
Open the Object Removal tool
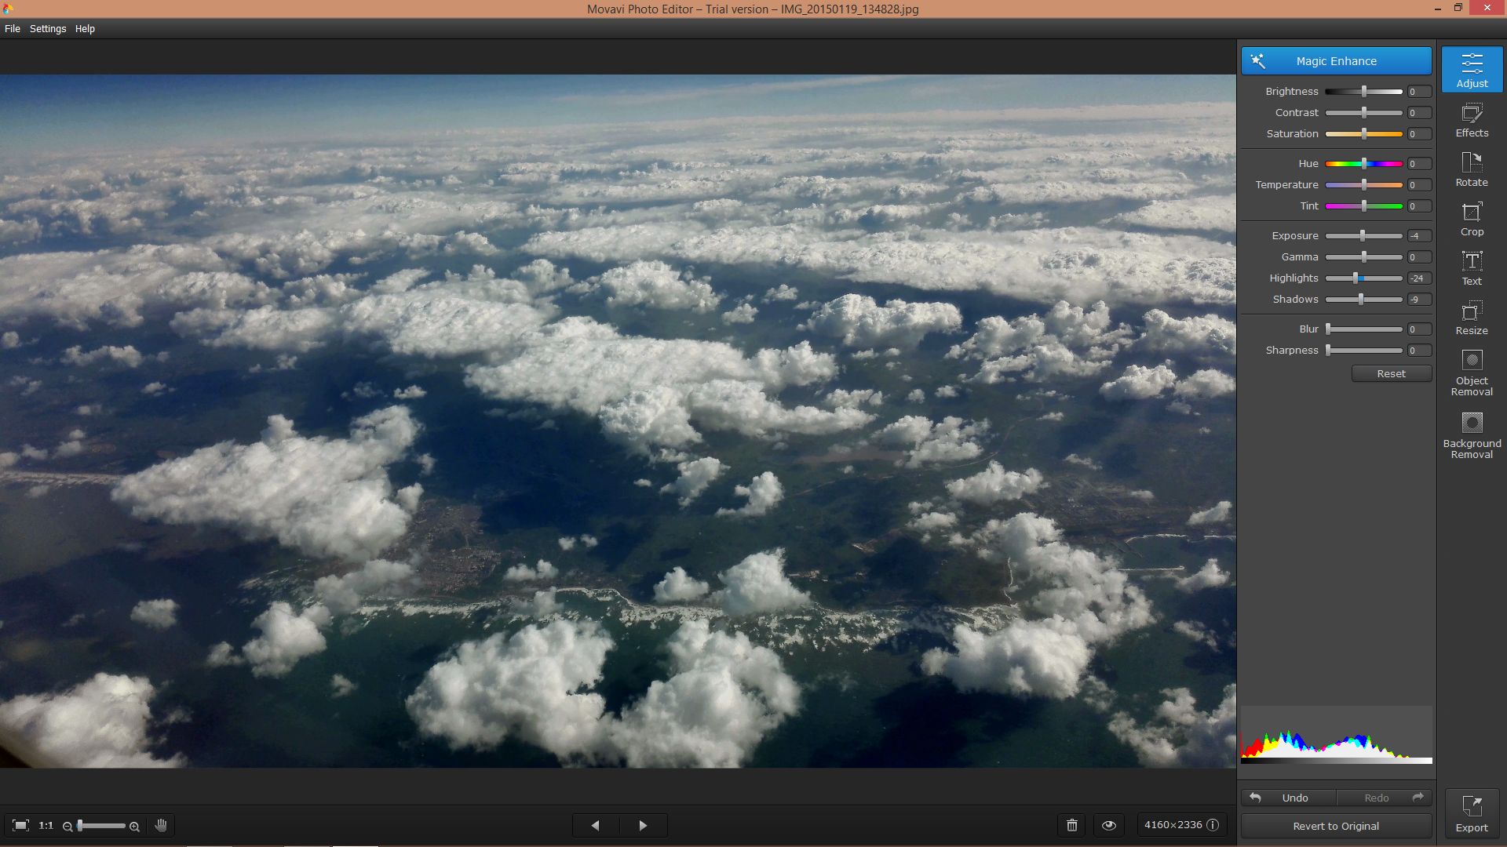click(x=1472, y=373)
